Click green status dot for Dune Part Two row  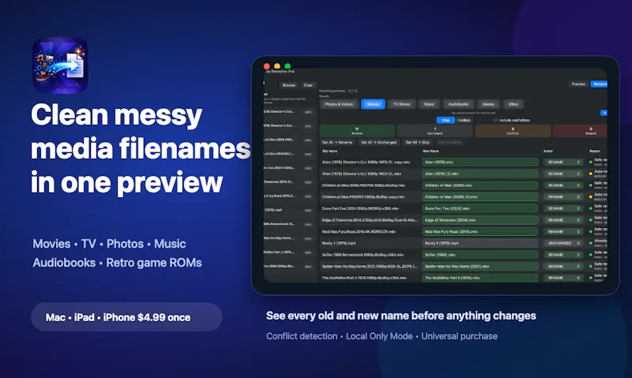[590, 208]
